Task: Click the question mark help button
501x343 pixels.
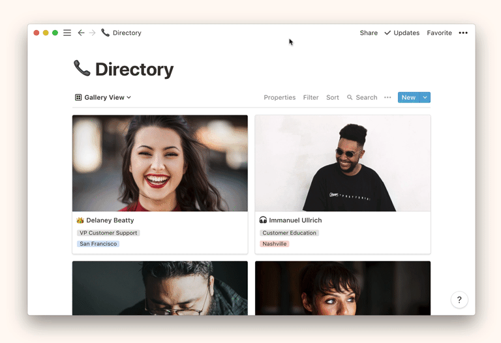Action: click(459, 300)
